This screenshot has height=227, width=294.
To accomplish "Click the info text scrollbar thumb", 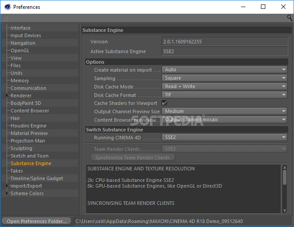I will (285, 177).
